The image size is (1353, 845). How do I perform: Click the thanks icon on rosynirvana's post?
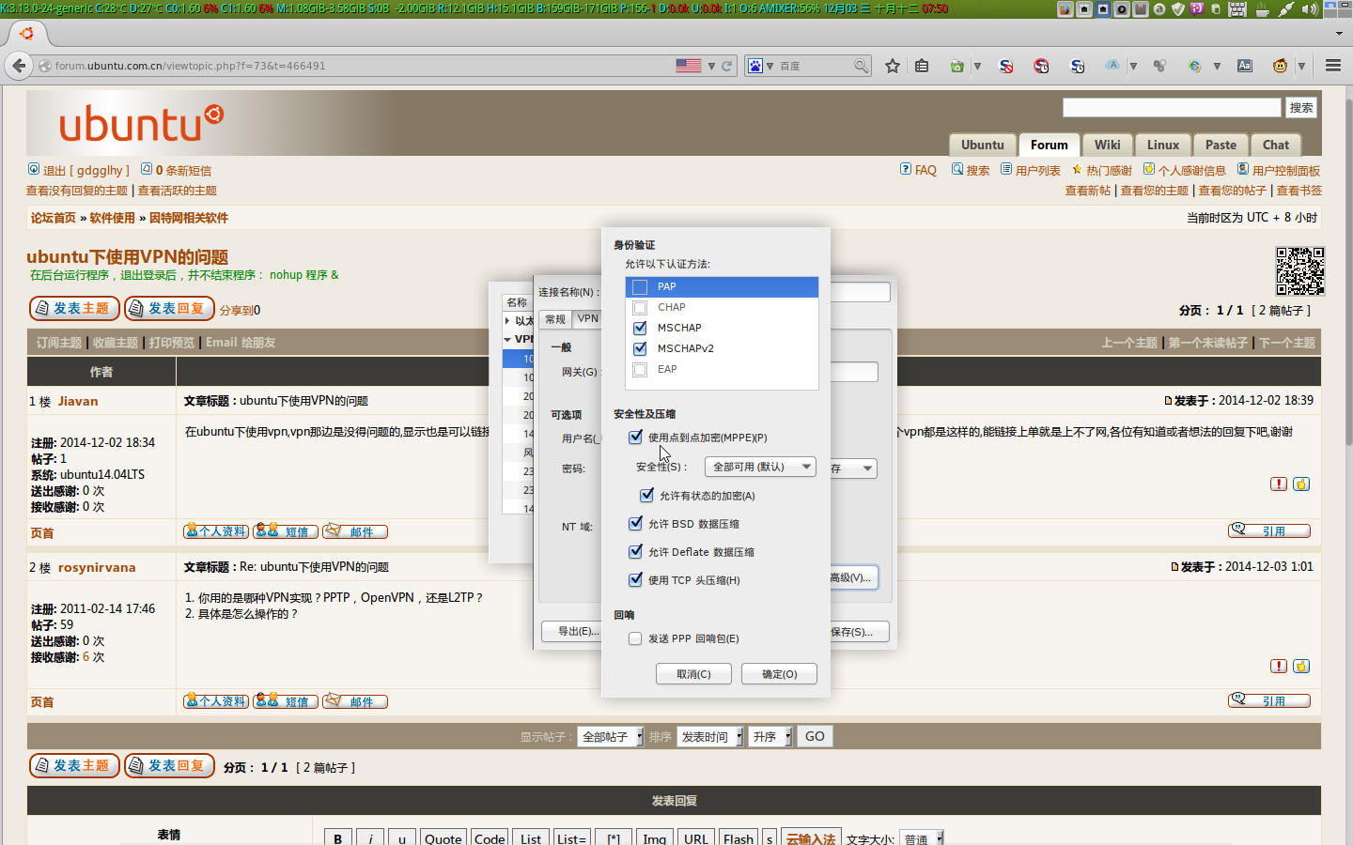[1301, 667]
